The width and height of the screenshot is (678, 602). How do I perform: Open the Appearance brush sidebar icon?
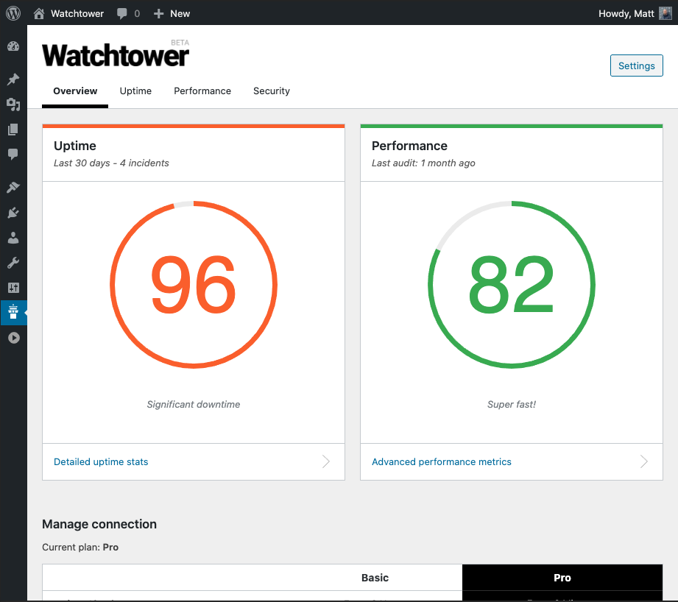click(13, 187)
